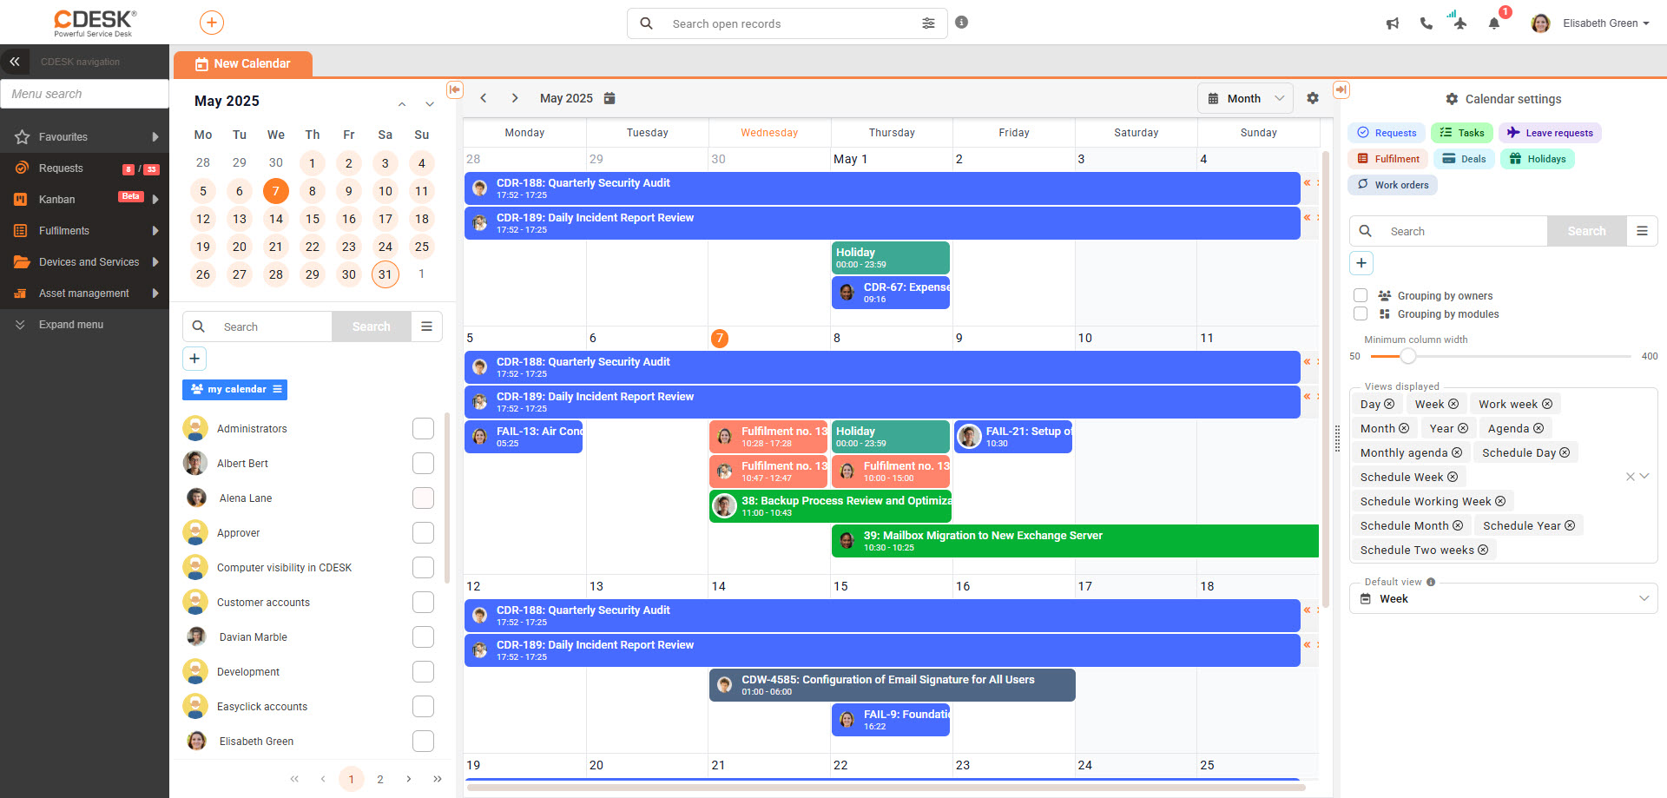Collapse right calendar settings panel icon
This screenshot has width=1667, height=798.
[x=1341, y=89]
